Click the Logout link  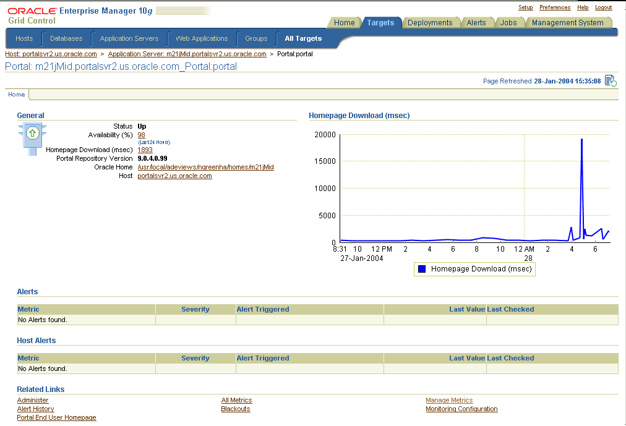pos(603,7)
